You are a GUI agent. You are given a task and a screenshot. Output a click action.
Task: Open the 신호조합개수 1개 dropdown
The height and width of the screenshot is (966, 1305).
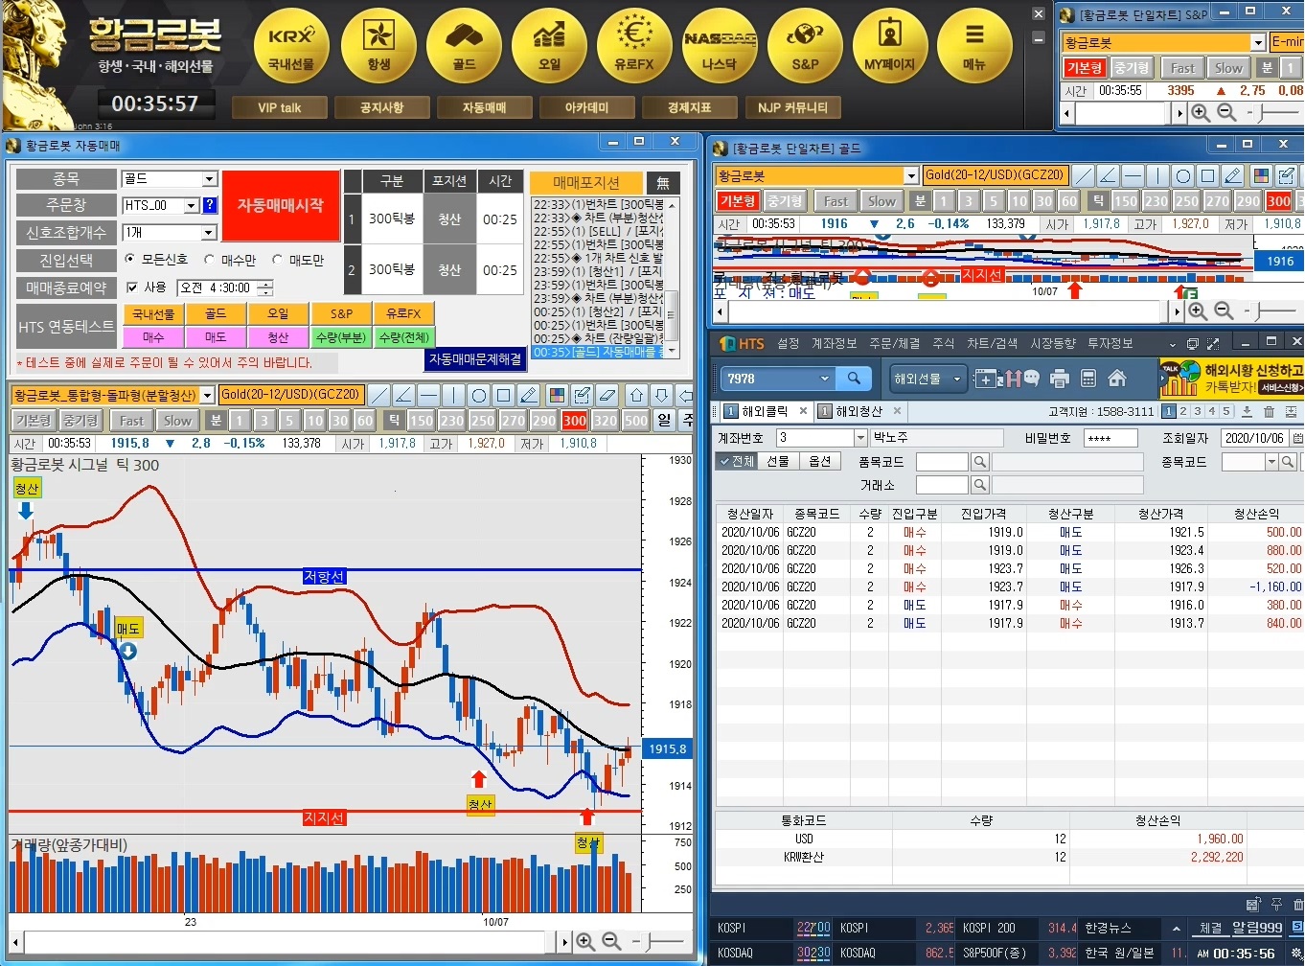pos(209,233)
